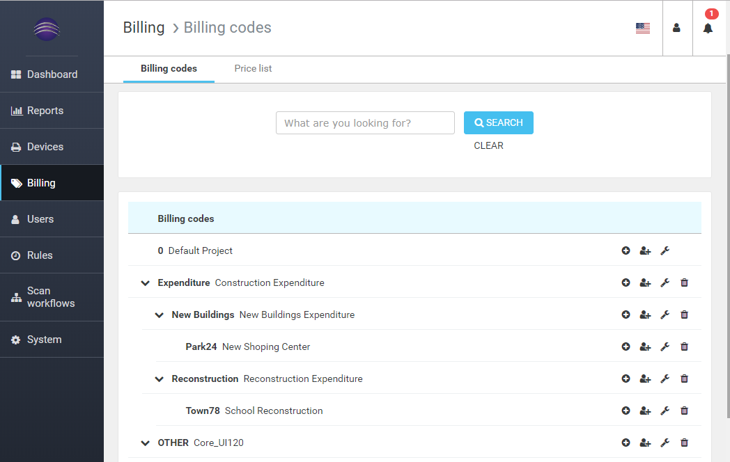
Task: Edit New Buildings with the wrench tool
Action: coord(665,314)
